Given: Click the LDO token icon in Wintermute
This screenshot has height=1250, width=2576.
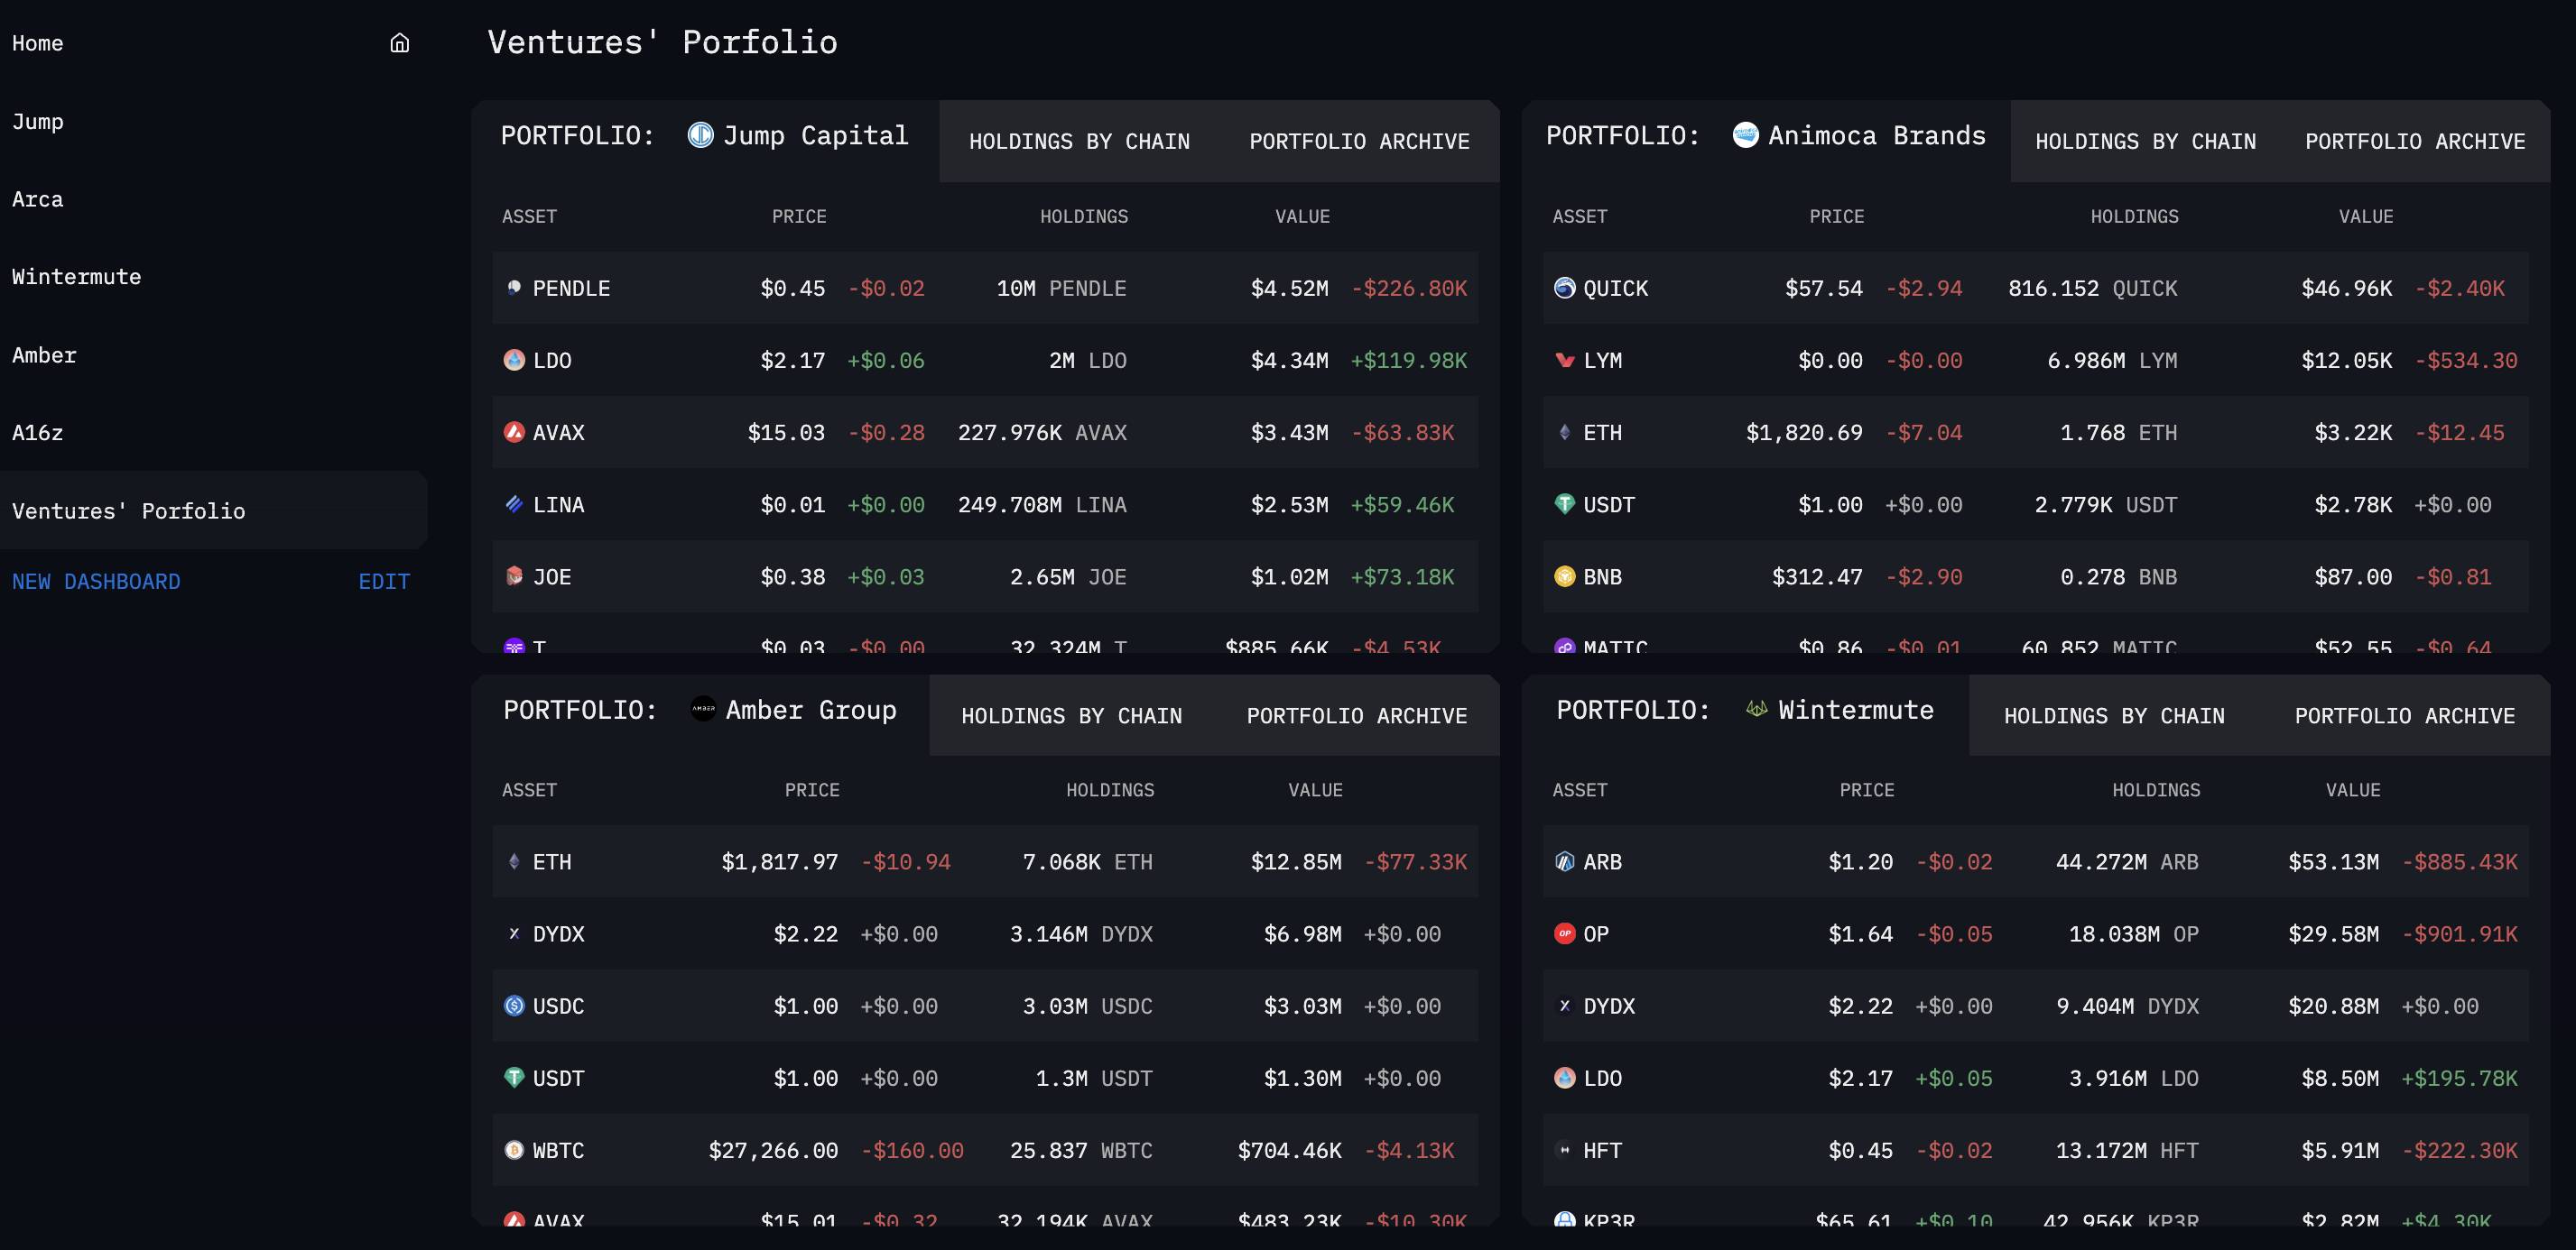Looking at the screenshot, I should click(x=1565, y=1078).
